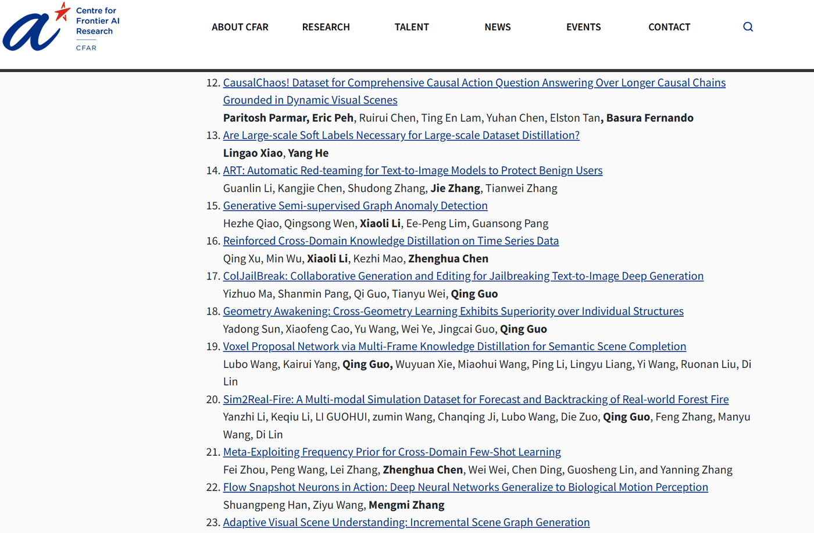This screenshot has height=533, width=814.
Task: Open Reinforced Cross-Domain Knowledge Distillation link
Action: 391,241
